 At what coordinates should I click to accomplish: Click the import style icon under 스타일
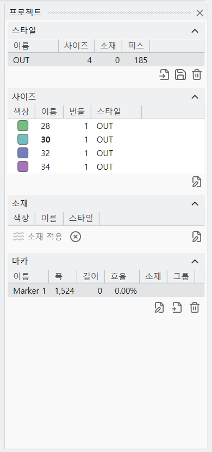click(165, 75)
